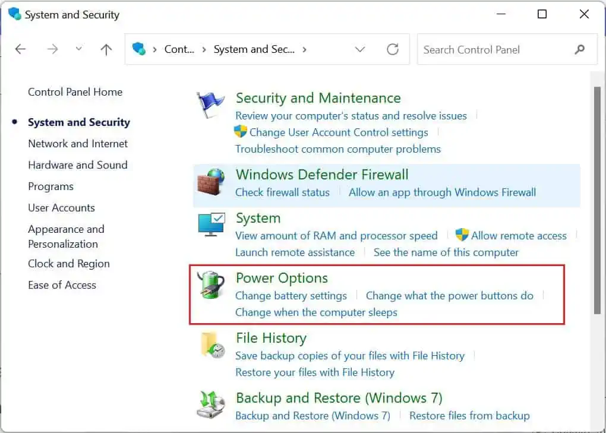Viewport: 606px width, 433px height.
Task: Click View amount of RAM and processor speed
Action: [x=336, y=236]
